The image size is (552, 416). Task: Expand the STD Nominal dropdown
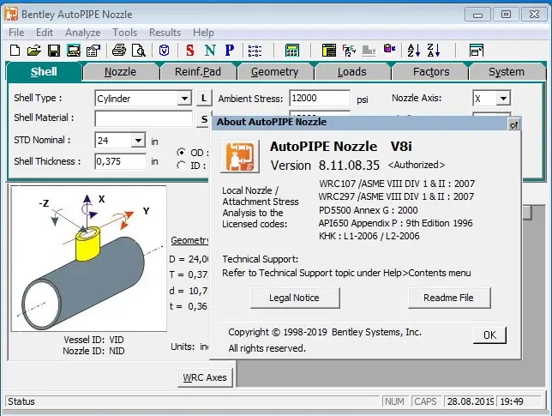pyautogui.click(x=138, y=141)
